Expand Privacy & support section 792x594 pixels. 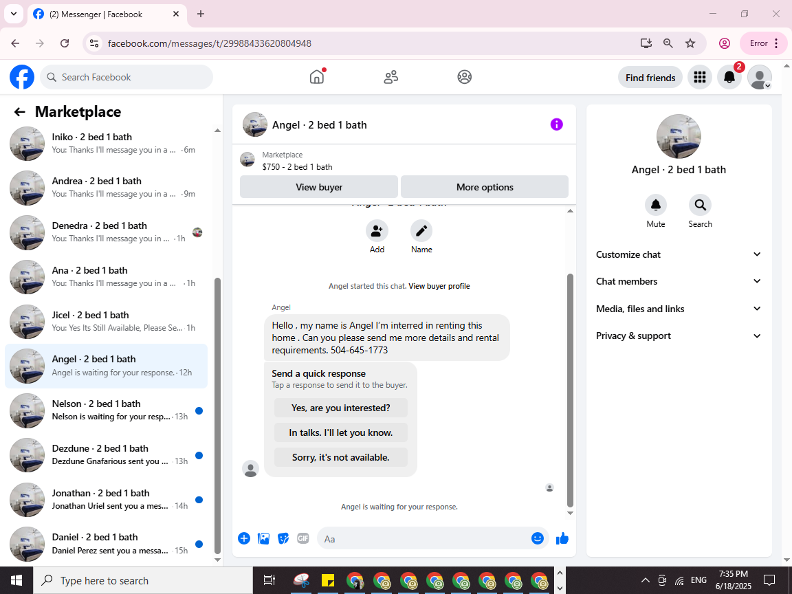[679, 336]
